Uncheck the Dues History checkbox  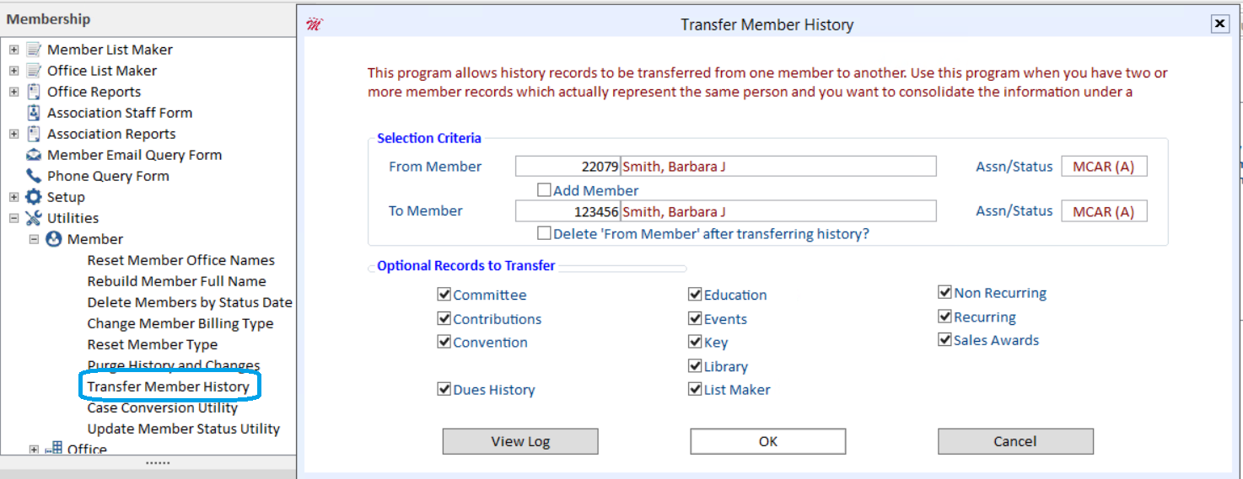click(444, 389)
